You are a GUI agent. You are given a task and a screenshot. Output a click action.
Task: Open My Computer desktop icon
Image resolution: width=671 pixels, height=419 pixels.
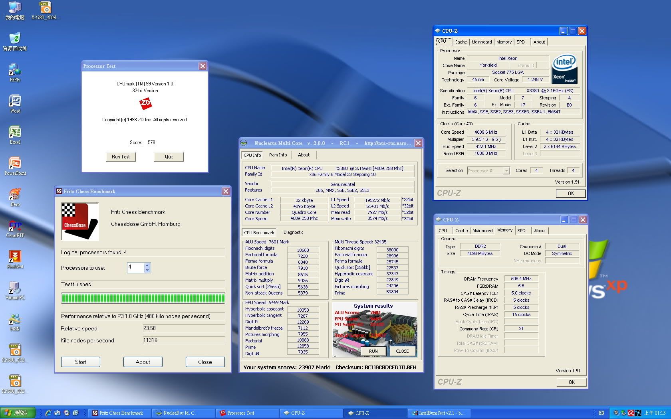(x=15, y=11)
